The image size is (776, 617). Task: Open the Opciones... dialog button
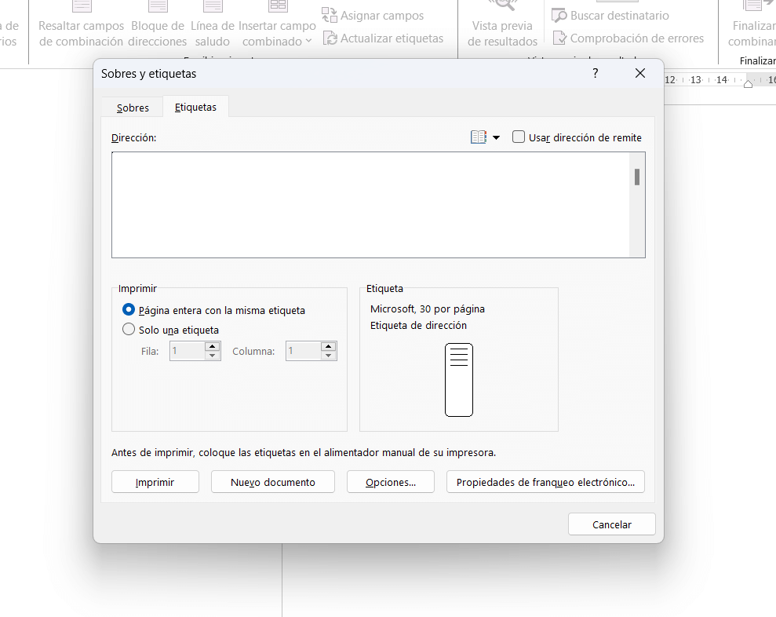tap(391, 482)
